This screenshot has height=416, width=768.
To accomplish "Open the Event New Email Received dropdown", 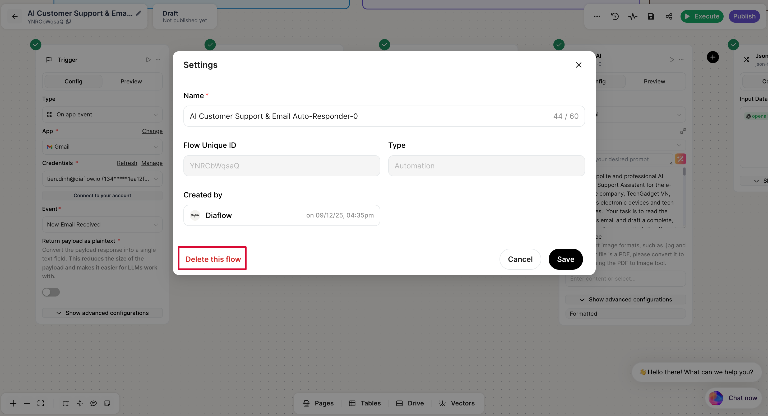I will click(102, 224).
